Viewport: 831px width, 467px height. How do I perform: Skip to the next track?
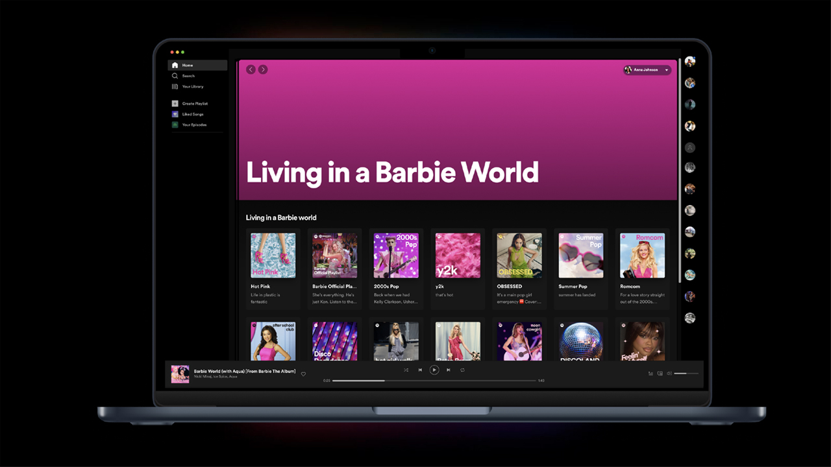pos(448,370)
